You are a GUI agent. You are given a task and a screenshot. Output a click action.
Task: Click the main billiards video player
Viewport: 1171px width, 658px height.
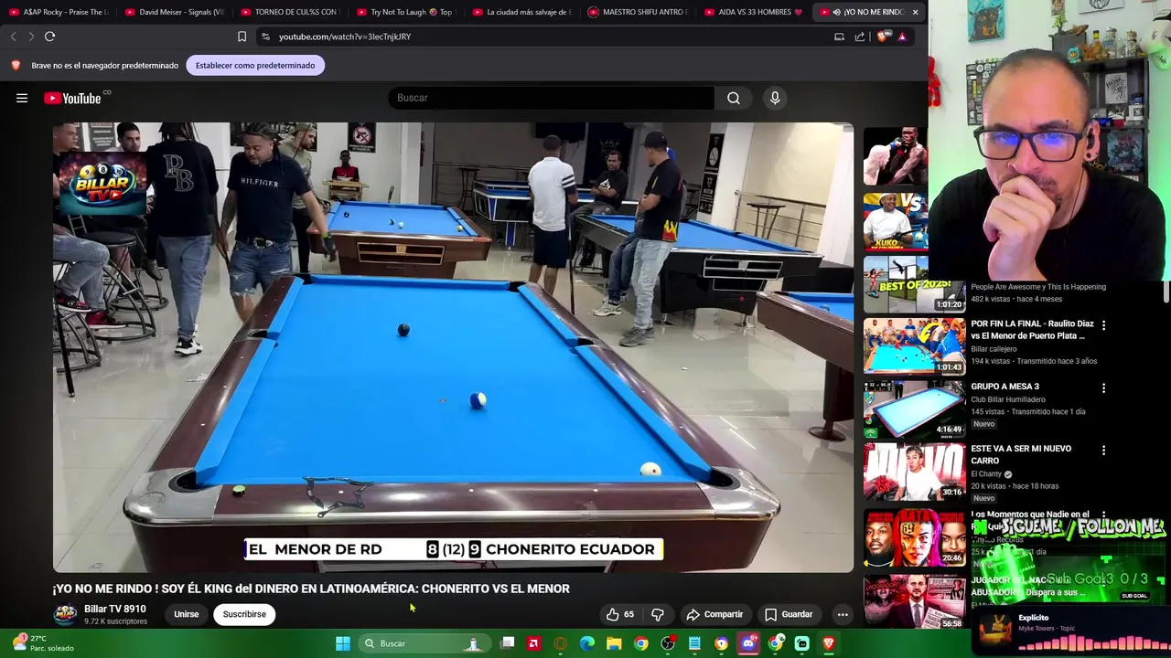coord(453,347)
